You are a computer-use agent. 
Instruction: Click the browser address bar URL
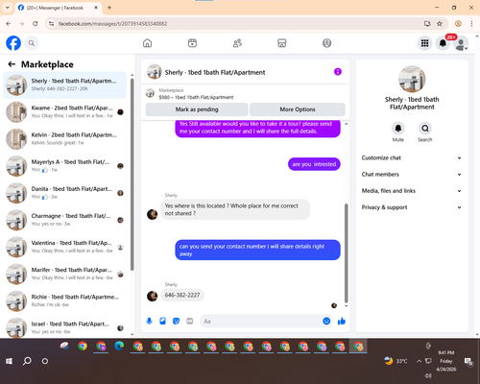(x=112, y=24)
